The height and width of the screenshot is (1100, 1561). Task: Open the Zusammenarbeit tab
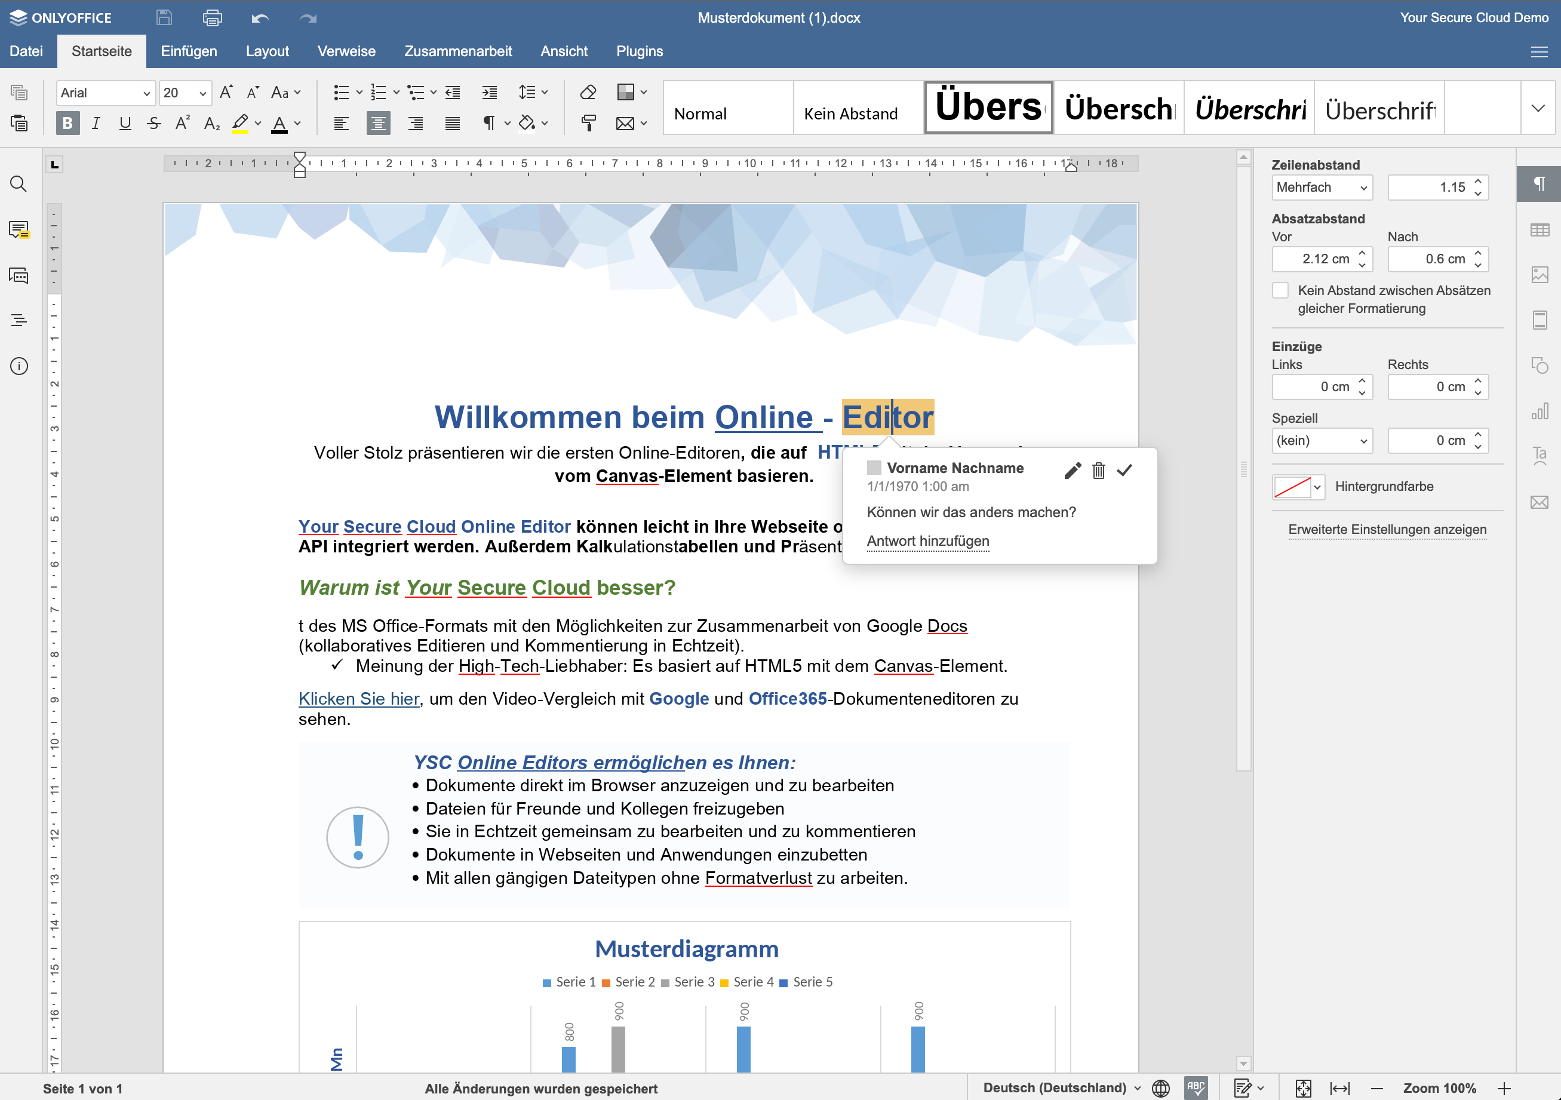click(457, 51)
